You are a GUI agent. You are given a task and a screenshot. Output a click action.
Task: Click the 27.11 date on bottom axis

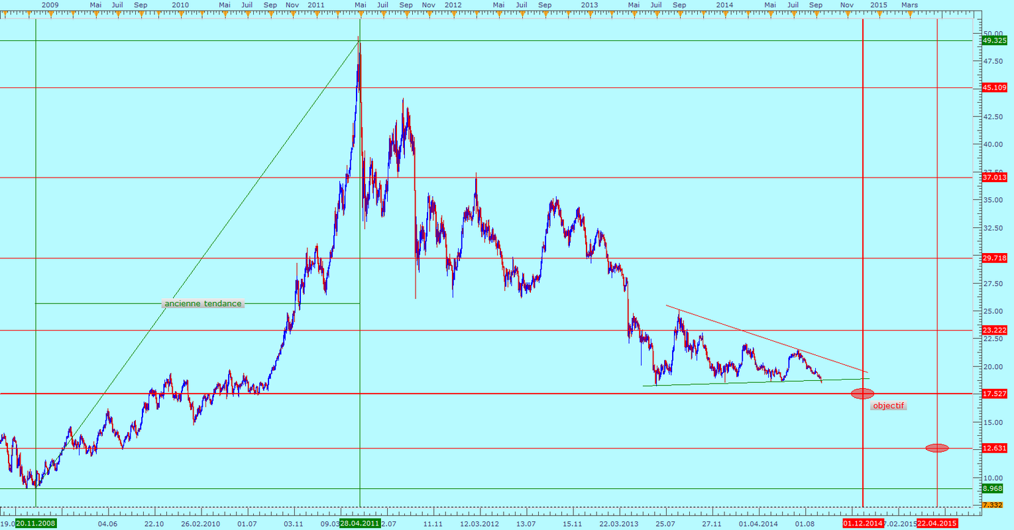[712, 524]
